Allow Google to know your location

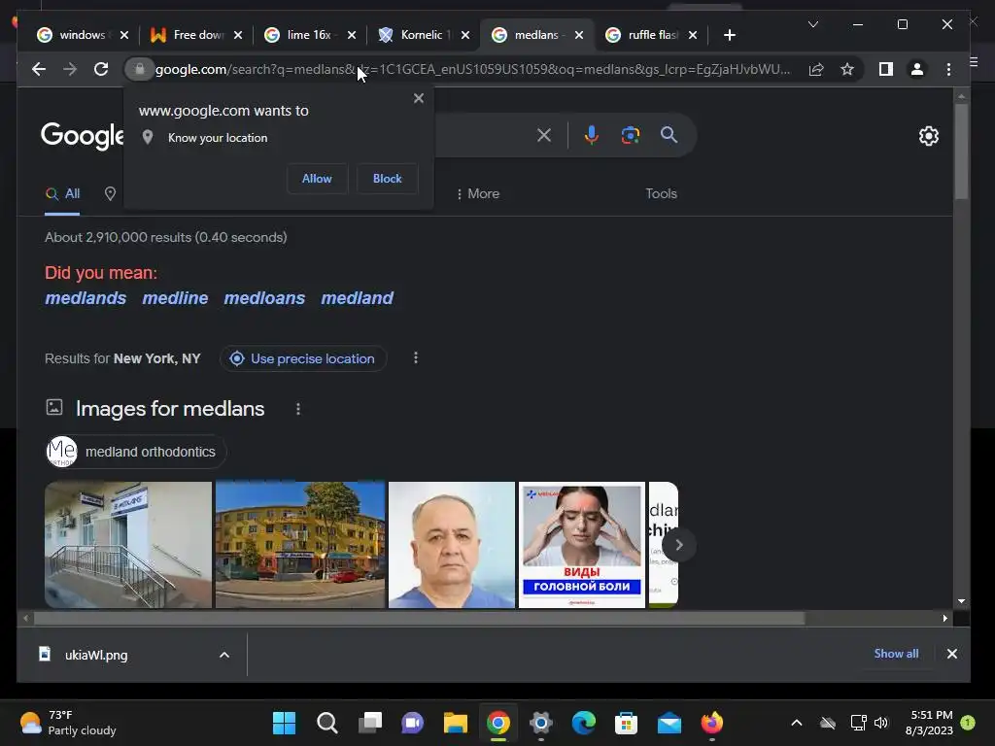(317, 179)
